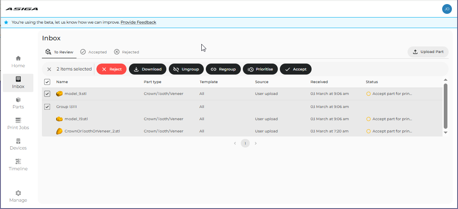The image size is (458, 209).
Task: Click model_19.stl part thumbnail icon
Action: point(59,119)
